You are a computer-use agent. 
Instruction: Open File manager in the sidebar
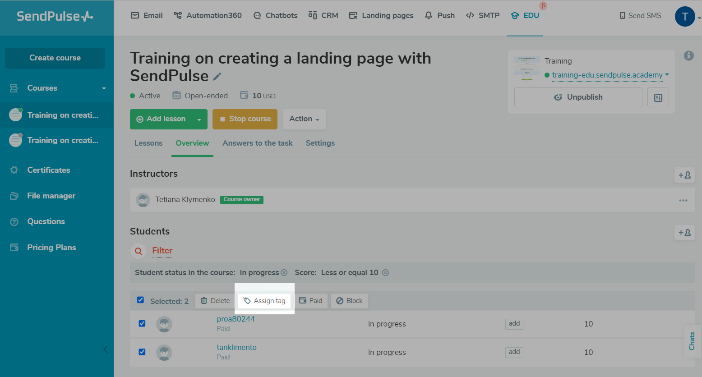tap(51, 196)
